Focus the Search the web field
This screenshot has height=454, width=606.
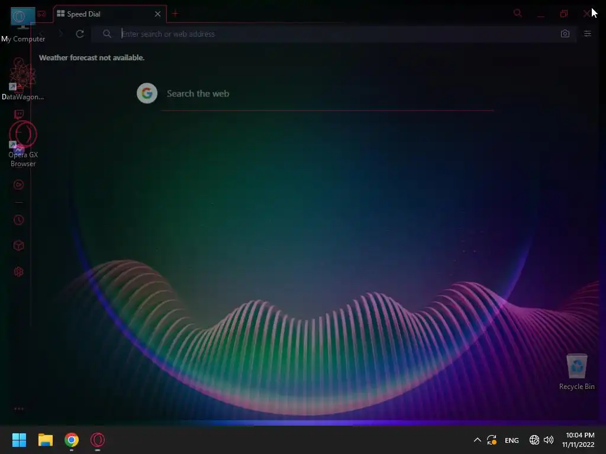click(x=328, y=94)
